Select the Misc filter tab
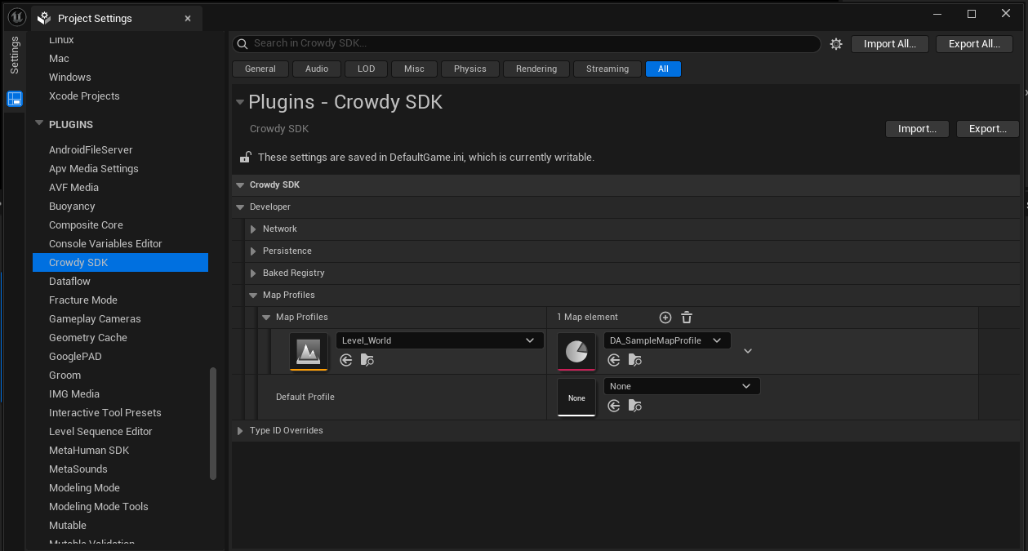Screen dimensions: 1028x551 (x=415, y=69)
